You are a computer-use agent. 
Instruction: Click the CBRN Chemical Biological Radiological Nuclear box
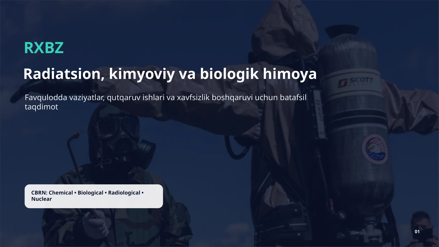[94, 196]
